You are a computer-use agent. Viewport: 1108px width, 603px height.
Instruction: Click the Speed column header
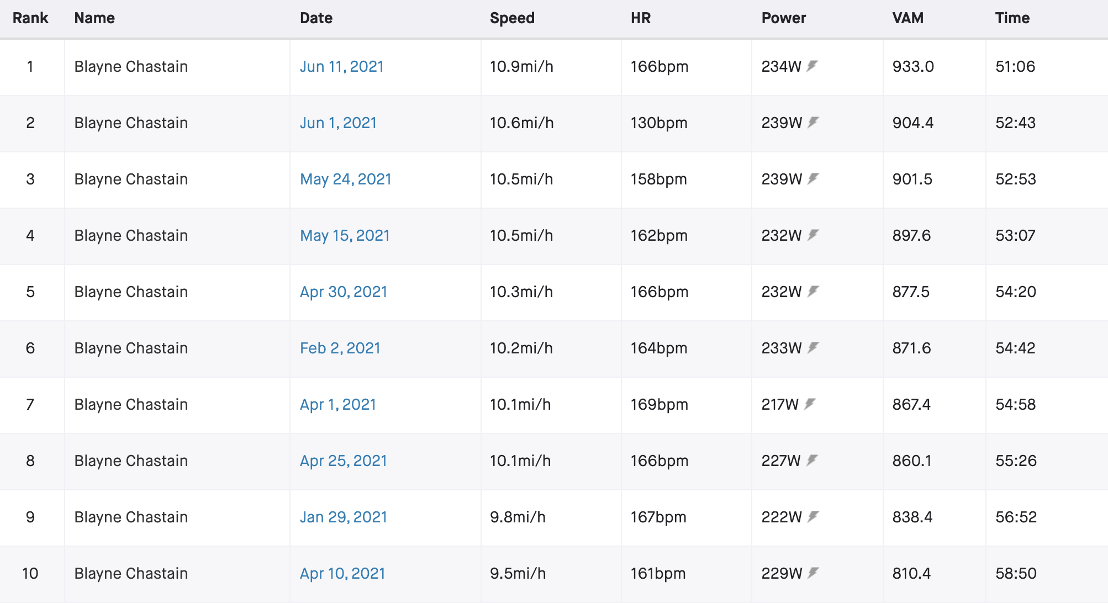[512, 18]
